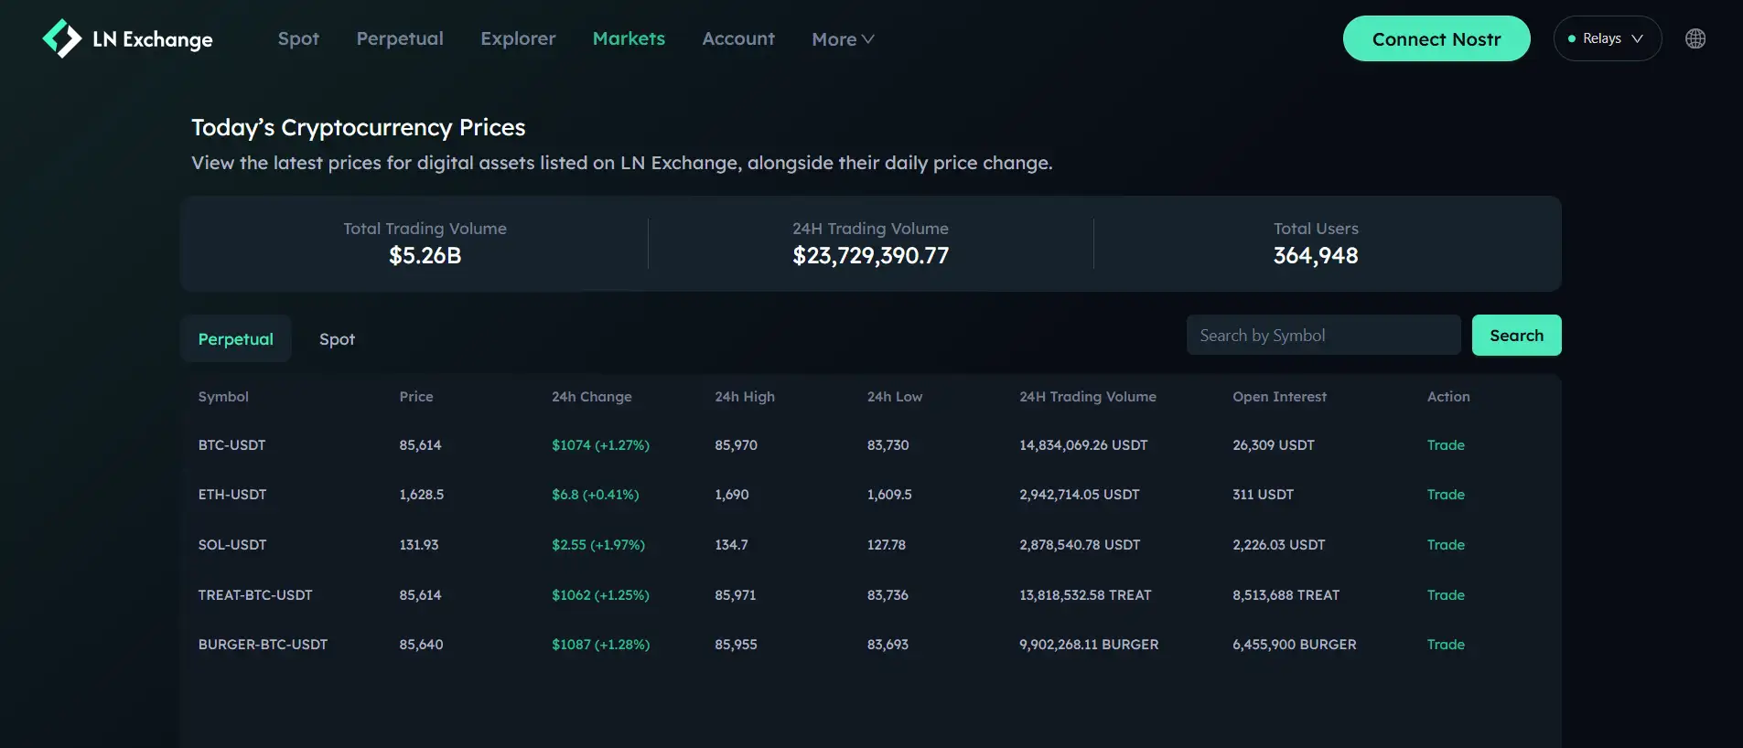Open Trade link for SOL-USDT
Image resolution: width=1743 pixels, height=748 pixels.
1446,545
